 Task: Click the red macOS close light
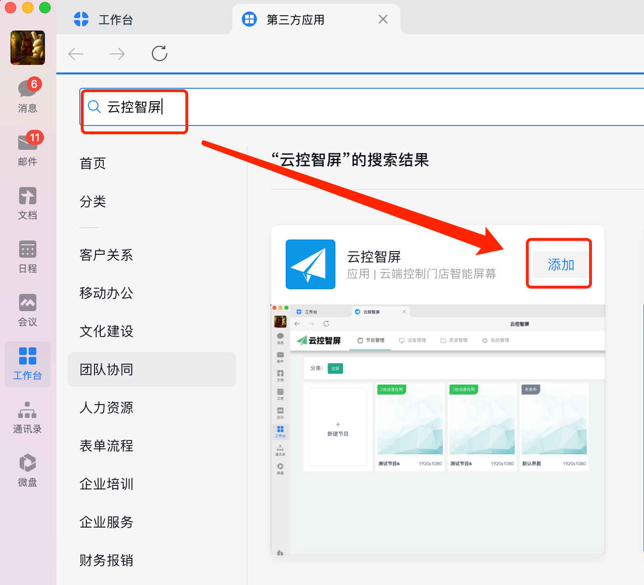(x=11, y=8)
